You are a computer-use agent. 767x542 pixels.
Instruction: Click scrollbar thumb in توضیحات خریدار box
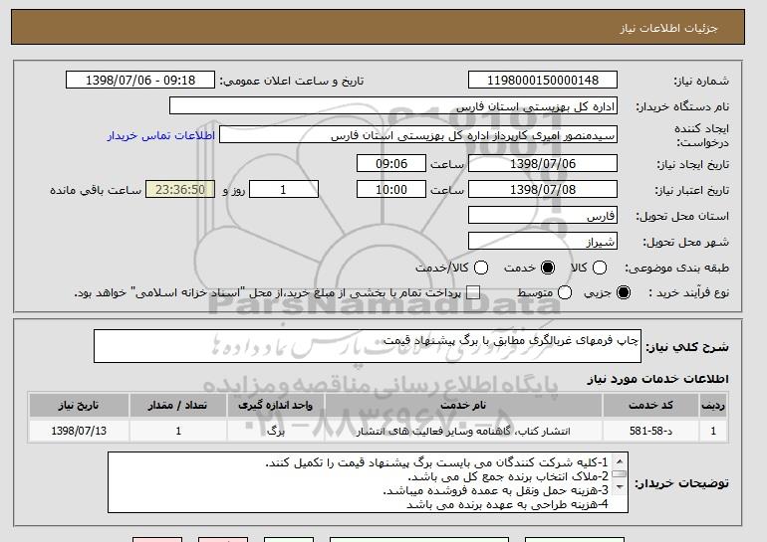coord(620,474)
